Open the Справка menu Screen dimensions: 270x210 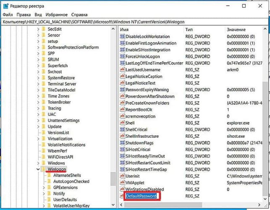(79, 15)
